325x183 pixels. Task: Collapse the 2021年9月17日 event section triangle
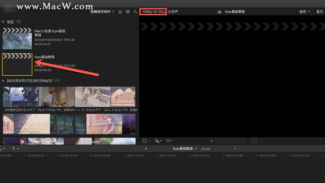(3, 81)
